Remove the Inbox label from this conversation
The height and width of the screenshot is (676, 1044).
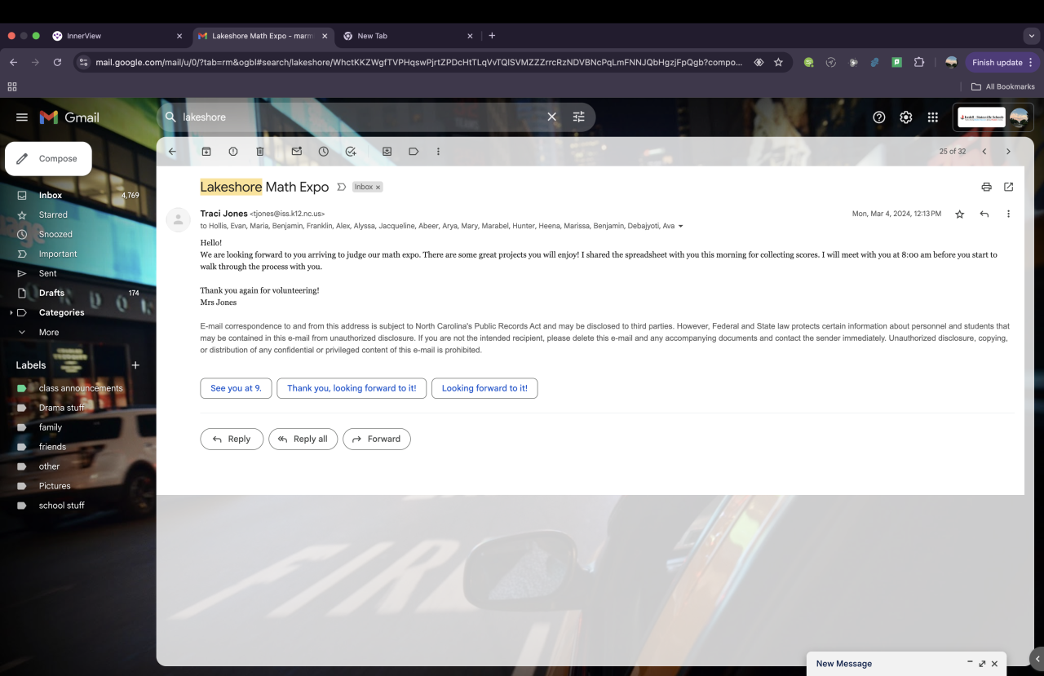coord(378,188)
